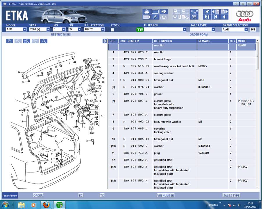Open the list view icon below the printer
Image resolution: width=279 pixels, height=209 pixels.
tap(146, 17)
